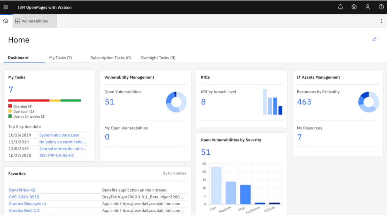The height and width of the screenshot is (215, 387).
Task: Open the user profile menu
Action: (x=368, y=7)
